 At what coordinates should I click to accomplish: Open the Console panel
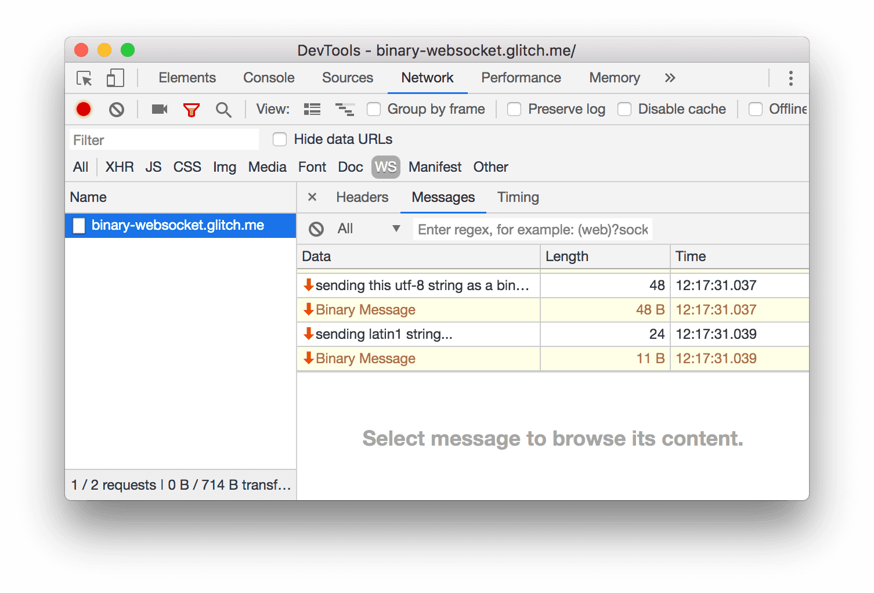[268, 77]
